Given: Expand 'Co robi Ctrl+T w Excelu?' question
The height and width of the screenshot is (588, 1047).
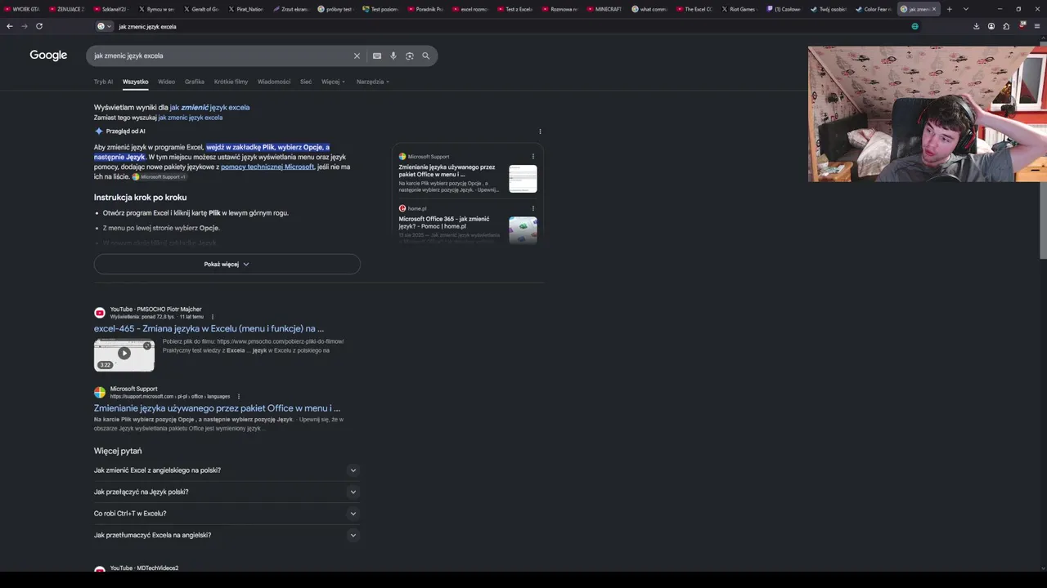Looking at the screenshot, I should pos(227,514).
